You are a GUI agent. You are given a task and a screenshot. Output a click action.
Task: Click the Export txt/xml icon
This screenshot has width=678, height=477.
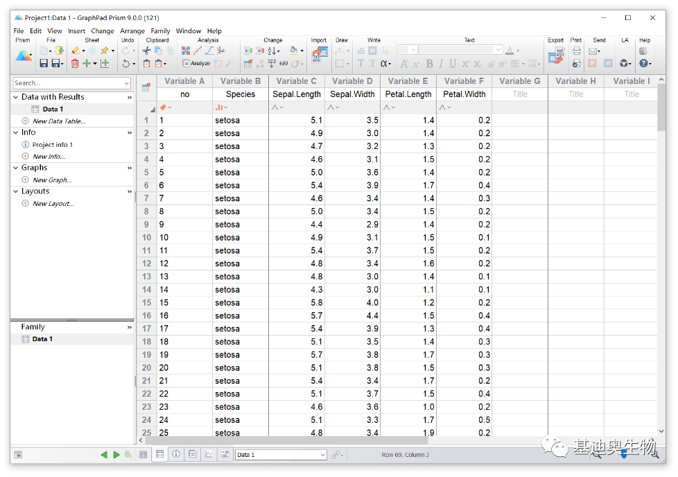(x=556, y=55)
